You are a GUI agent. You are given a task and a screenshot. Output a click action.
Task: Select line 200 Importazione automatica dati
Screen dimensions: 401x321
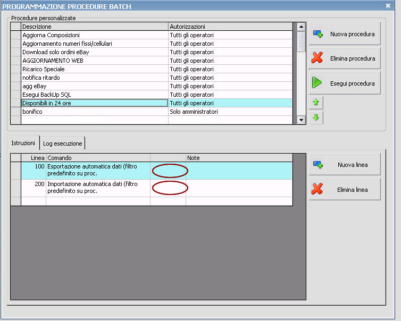point(98,188)
